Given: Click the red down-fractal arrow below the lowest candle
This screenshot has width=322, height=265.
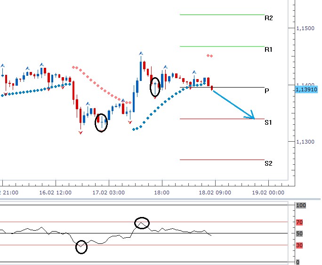Looking at the screenshot, I should 80,133.
